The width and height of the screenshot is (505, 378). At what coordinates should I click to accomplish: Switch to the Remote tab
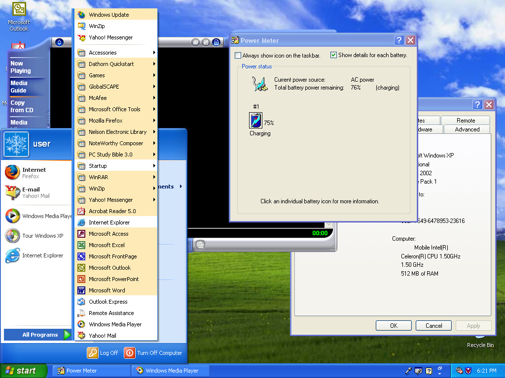[466, 120]
